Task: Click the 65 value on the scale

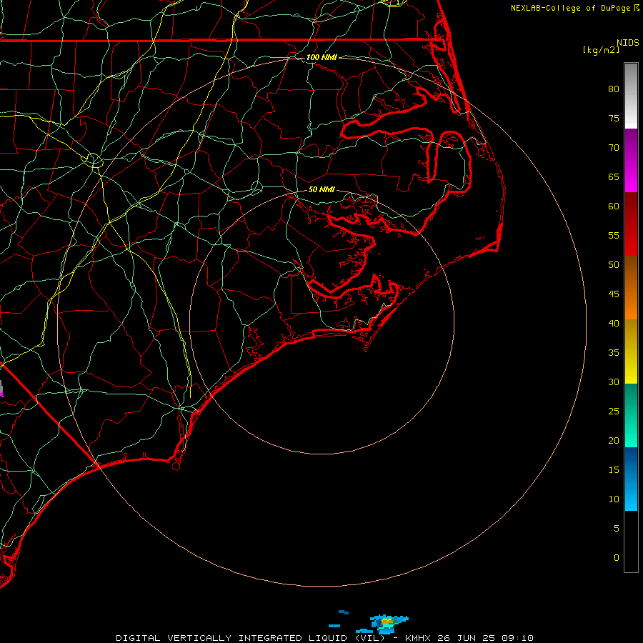Action: coord(614,176)
